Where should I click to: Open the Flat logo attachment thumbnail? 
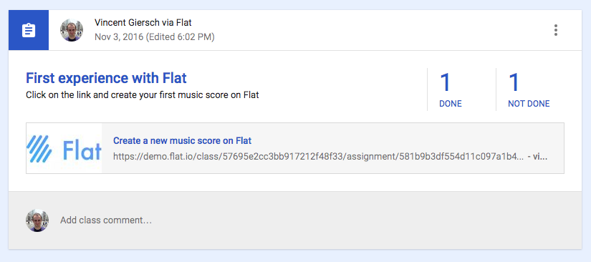(x=64, y=148)
